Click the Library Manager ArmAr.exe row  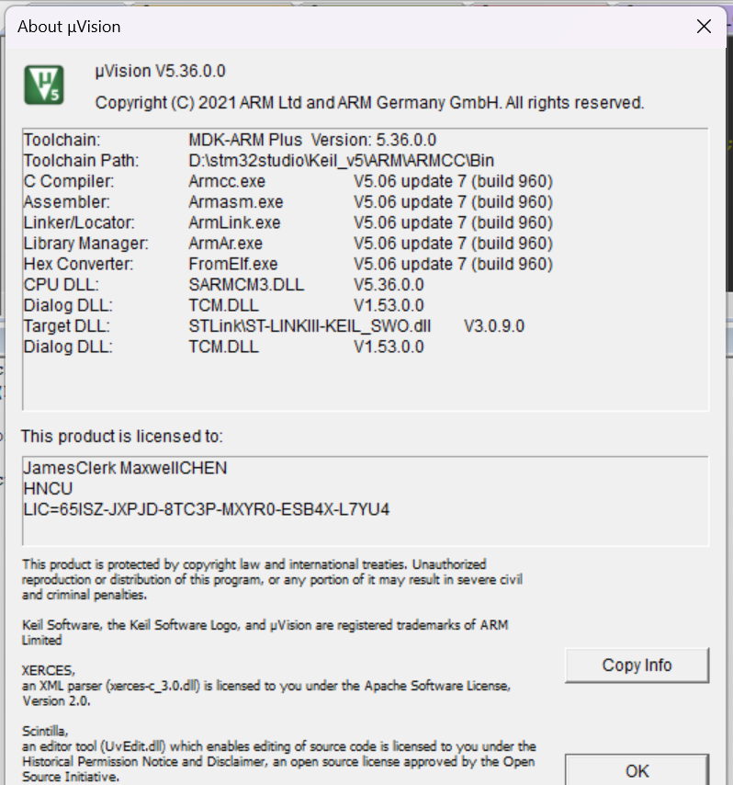[288, 244]
